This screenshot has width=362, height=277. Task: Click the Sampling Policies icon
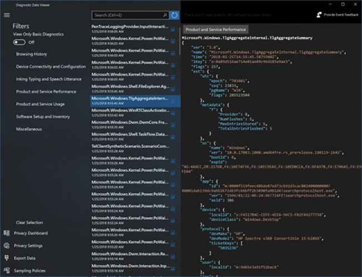tap(6, 270)
